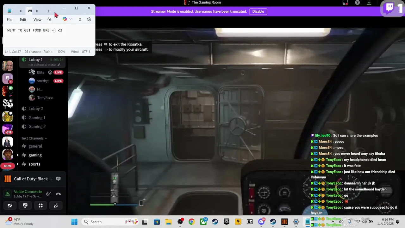Open the weather widget showing 46°F

(x=19, y=222)
